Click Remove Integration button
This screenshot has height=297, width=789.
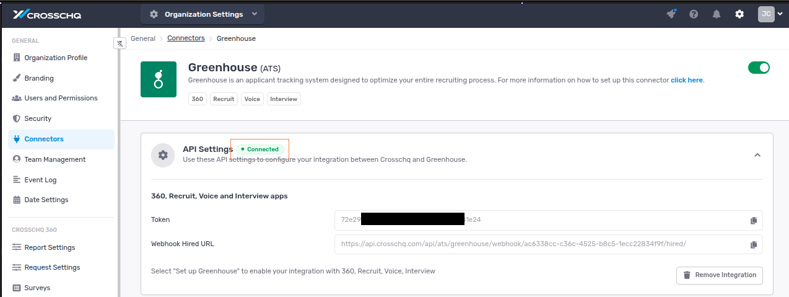(720, 275)
